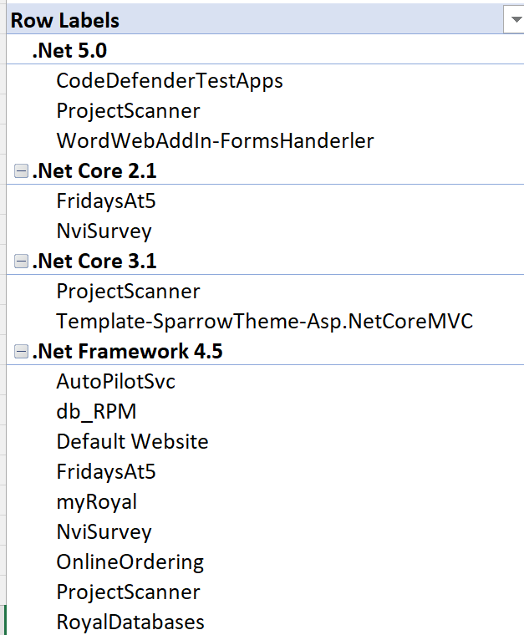The height and width of the screenshot is (635, 524).
Task: Click the CodeDefenderTestApps row
Action: coord(170,81)
